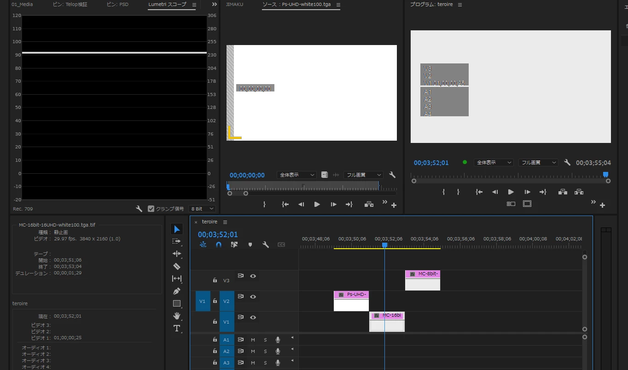Select the Slip tool

pos(177,279)
